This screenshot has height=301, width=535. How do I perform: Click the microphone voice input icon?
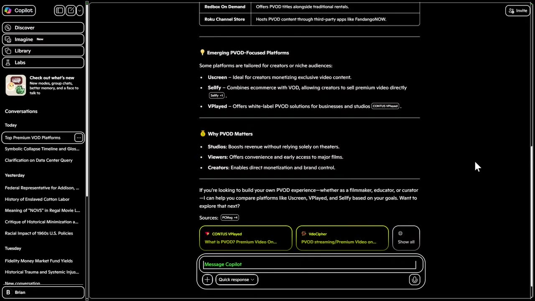414,280
